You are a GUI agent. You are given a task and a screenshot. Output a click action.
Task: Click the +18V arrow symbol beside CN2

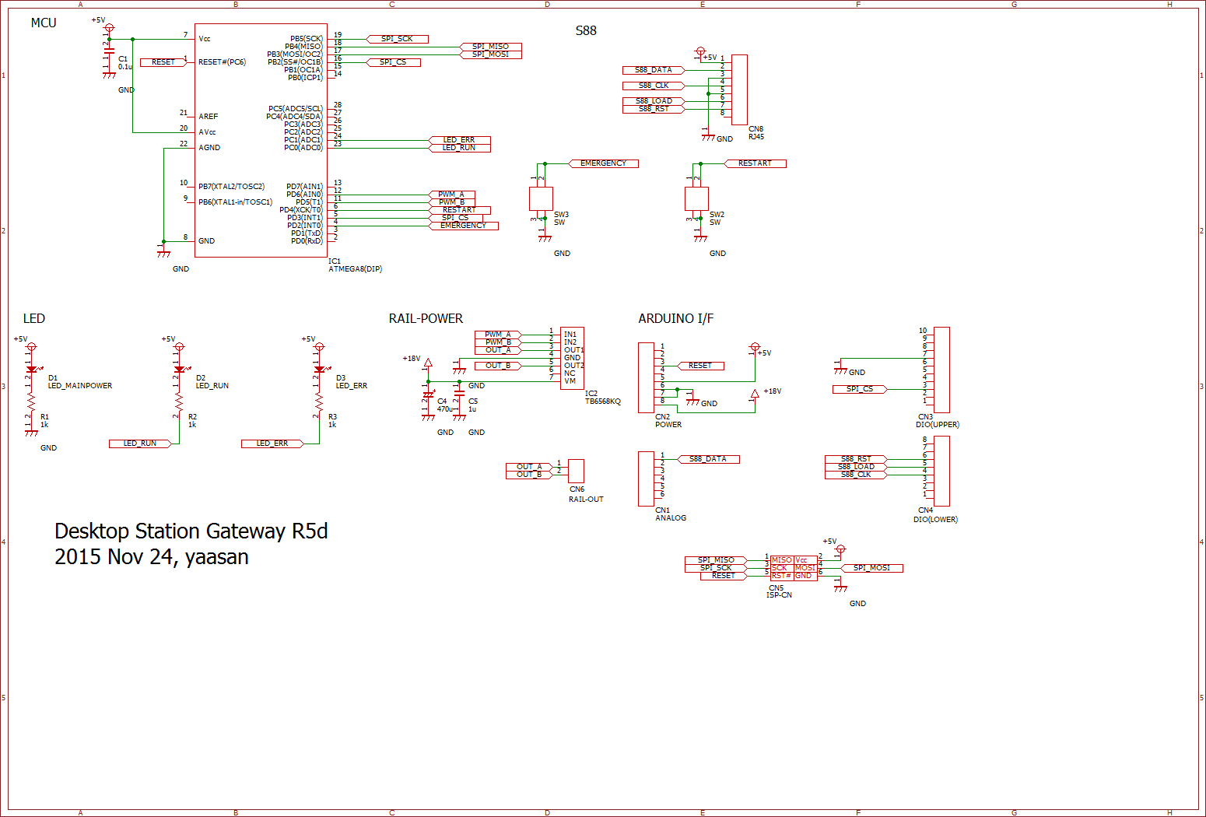[x=754, y=394]
